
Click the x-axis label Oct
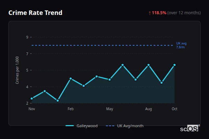pos(175,109)
